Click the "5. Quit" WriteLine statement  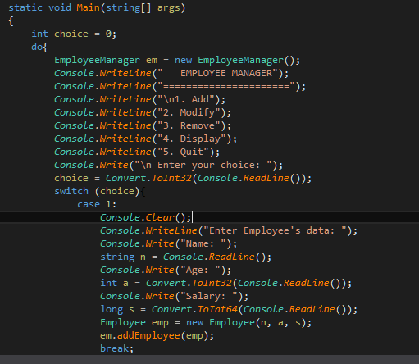(137, 152)
